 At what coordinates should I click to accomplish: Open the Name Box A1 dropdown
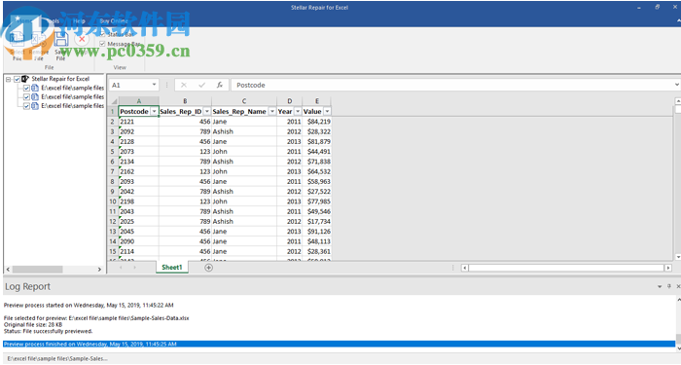tap(154, 85)
